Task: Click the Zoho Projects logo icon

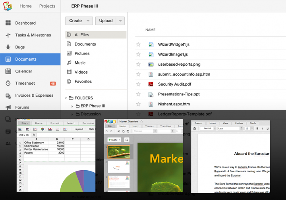Action: point(8,6)
